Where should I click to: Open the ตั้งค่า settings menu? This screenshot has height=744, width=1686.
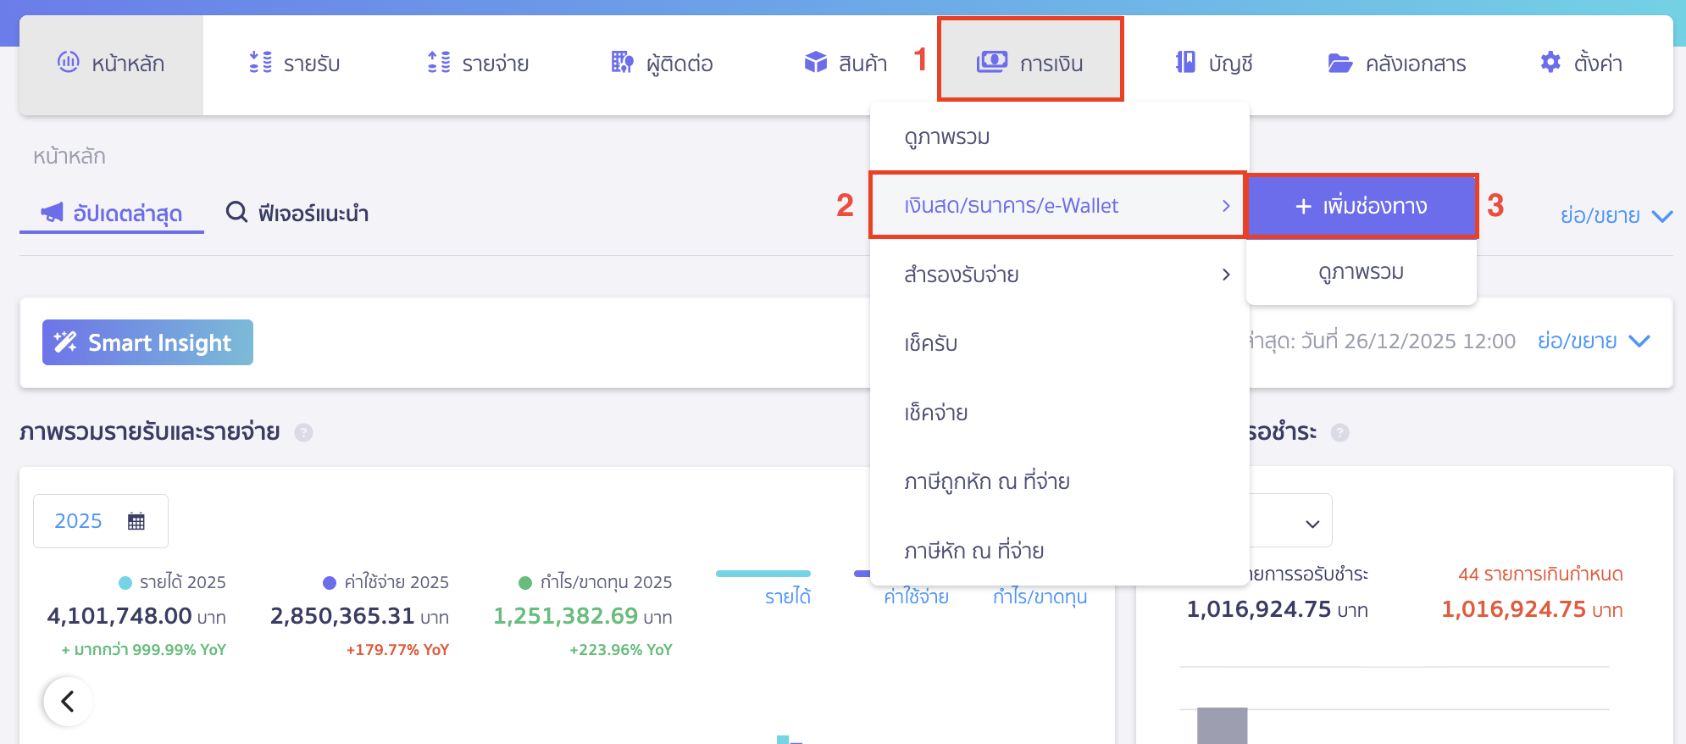[x=1580, y=64]
